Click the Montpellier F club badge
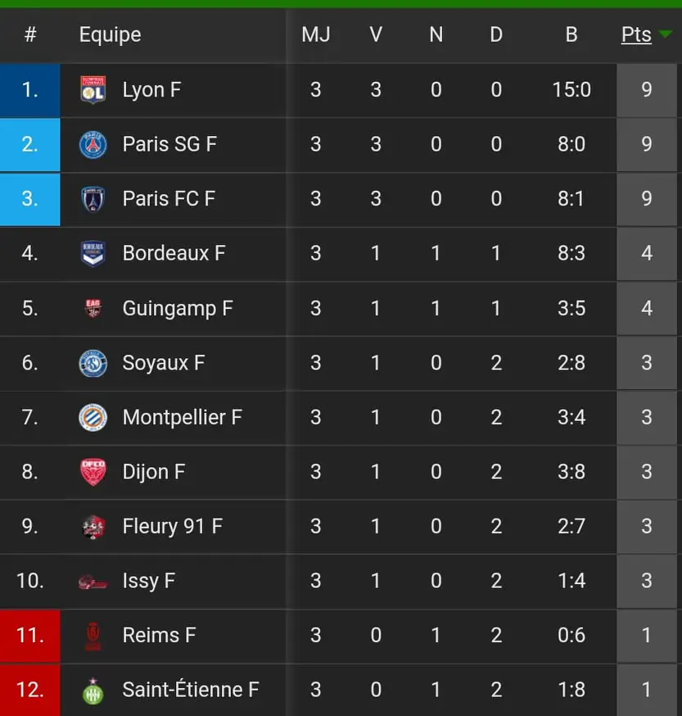 point(93,417)
